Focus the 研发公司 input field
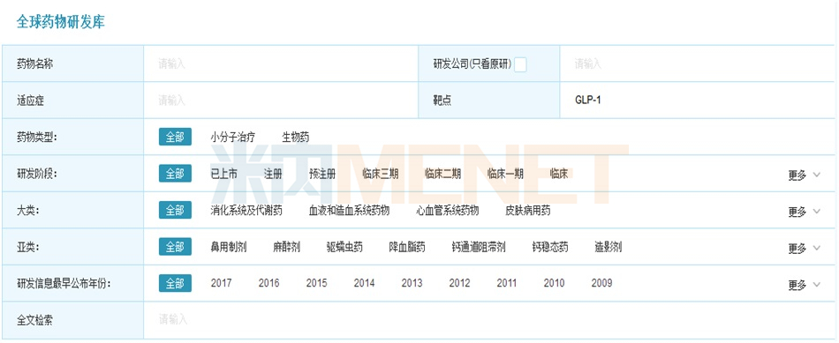This screenshot has height=343, width=839. click(x=697, y=64)
